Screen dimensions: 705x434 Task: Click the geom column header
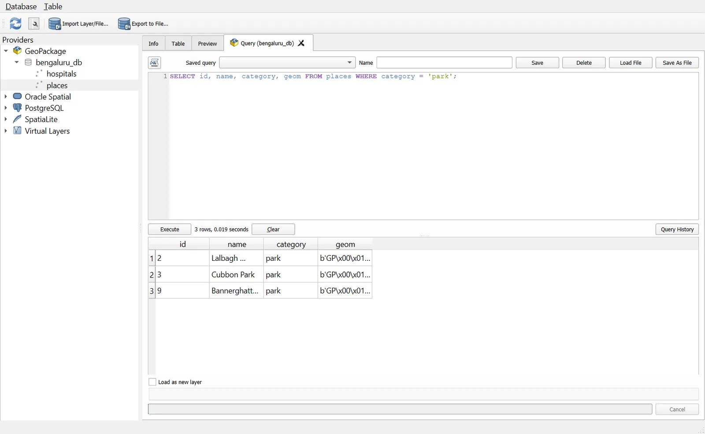pos(345,244)
